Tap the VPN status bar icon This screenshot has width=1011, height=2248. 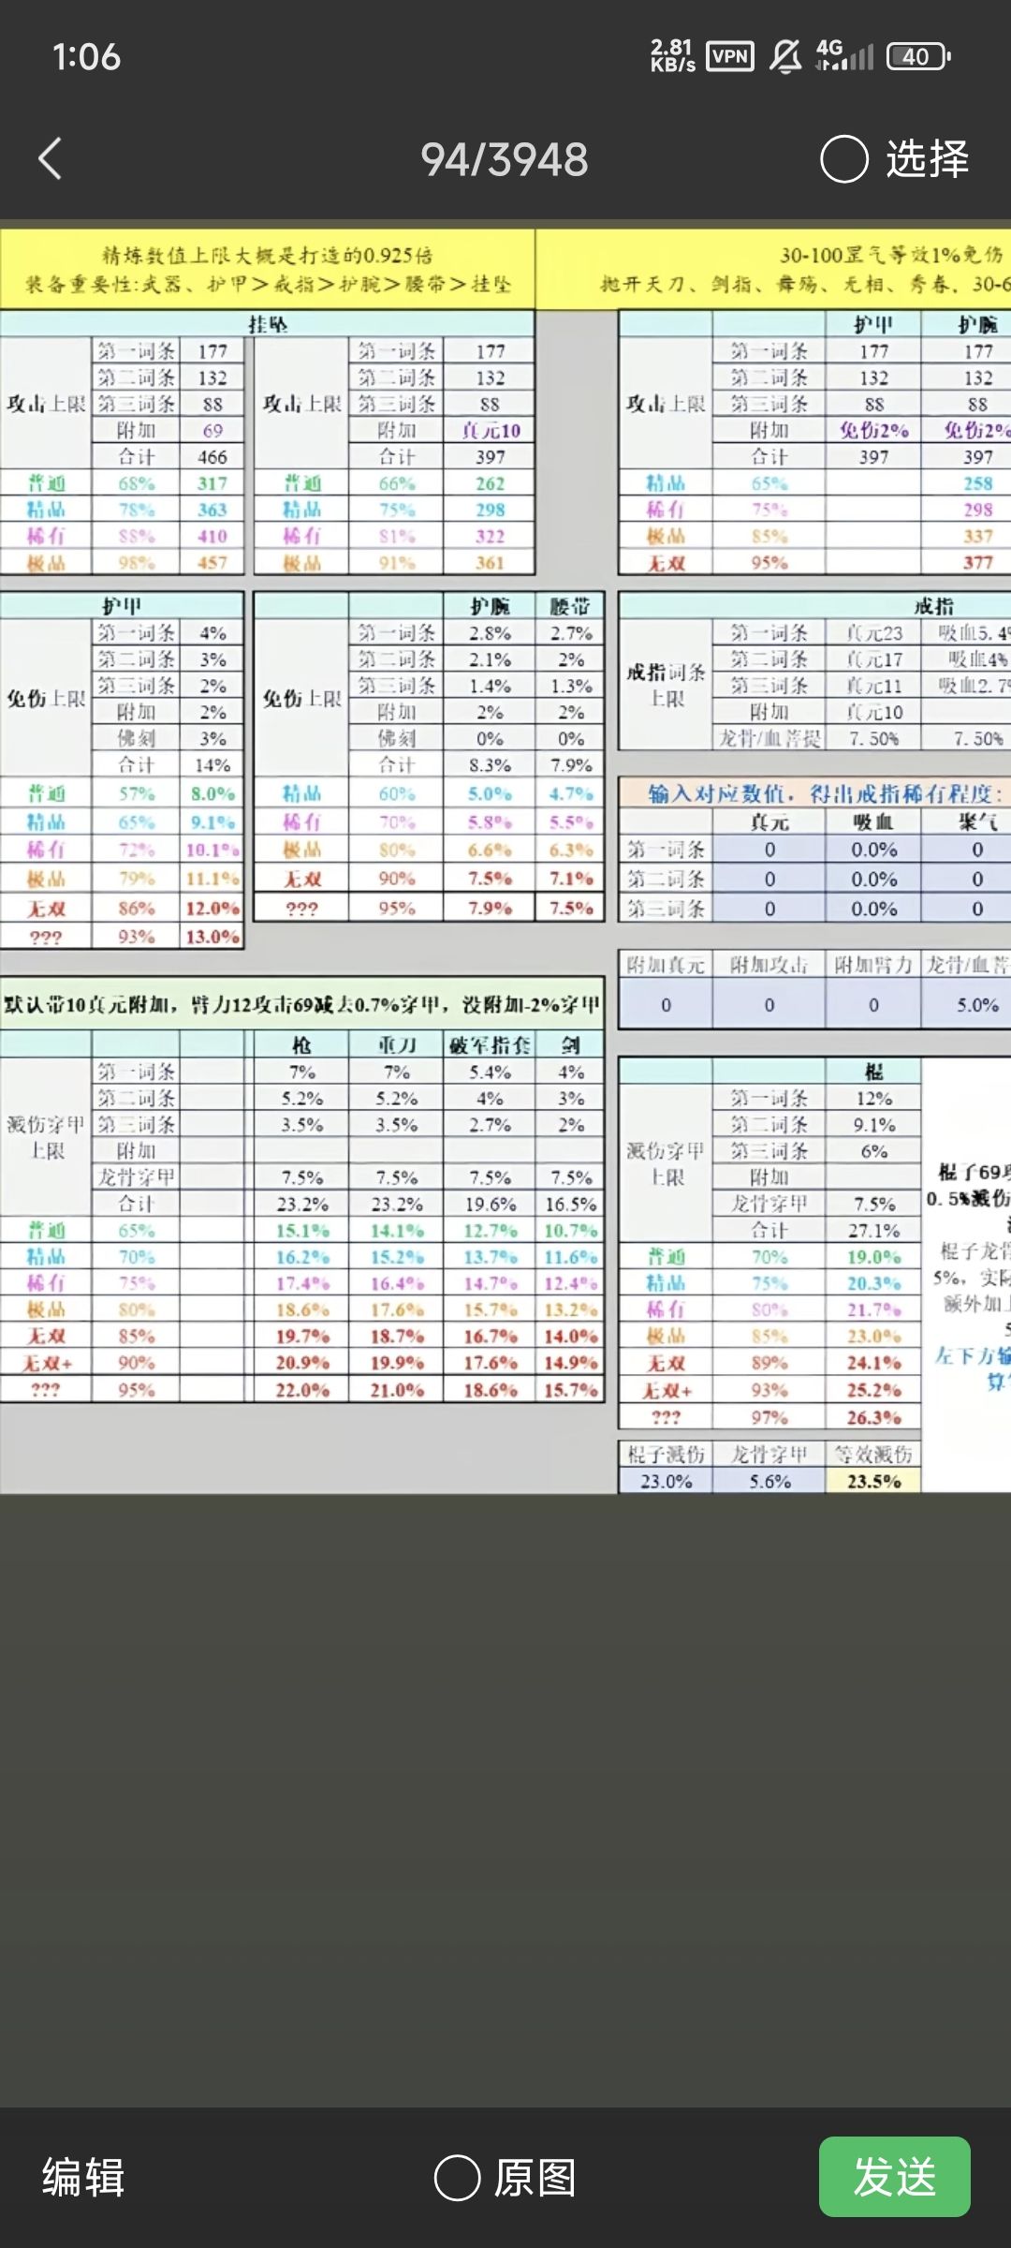point(730,56)
